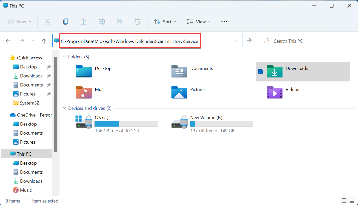Click the Rename icon in the toolbar
The height and width of the screenshot is (205, 358).
pyautogui.click(x=102, y=22)
